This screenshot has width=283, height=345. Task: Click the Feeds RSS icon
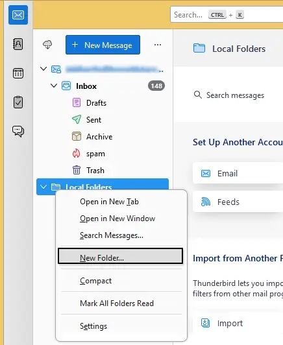point(206,202)
